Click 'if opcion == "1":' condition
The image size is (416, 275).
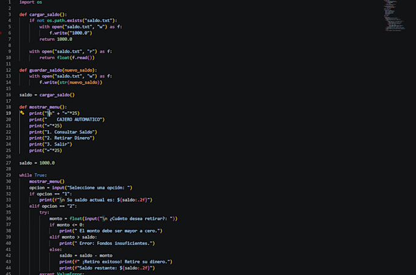(50, 194)
